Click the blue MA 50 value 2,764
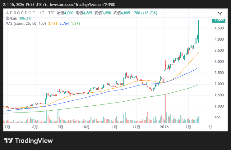This screenshot has height=150, width=231. click(x=64, y=23)
